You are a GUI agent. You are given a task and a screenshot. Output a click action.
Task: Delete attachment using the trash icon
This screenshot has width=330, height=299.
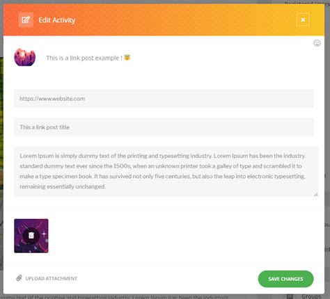click(x=31, y=236)
